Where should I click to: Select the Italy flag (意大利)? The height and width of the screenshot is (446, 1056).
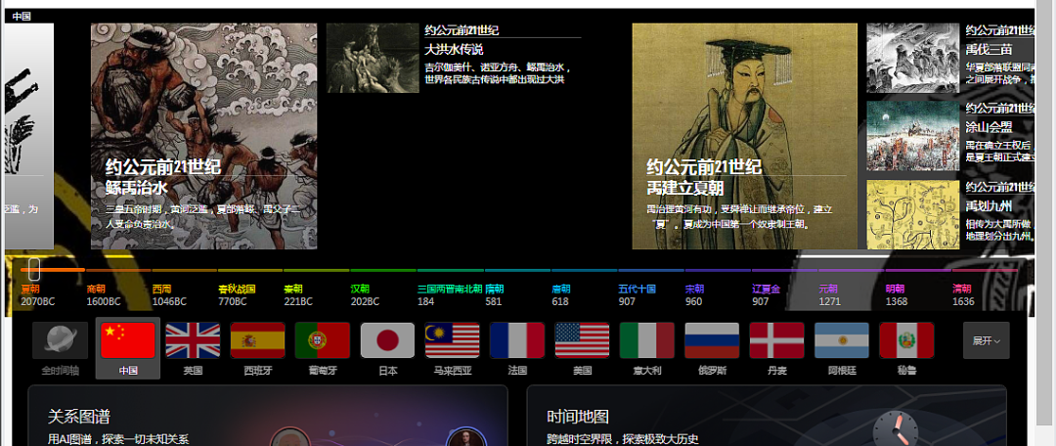pos(647,340)
